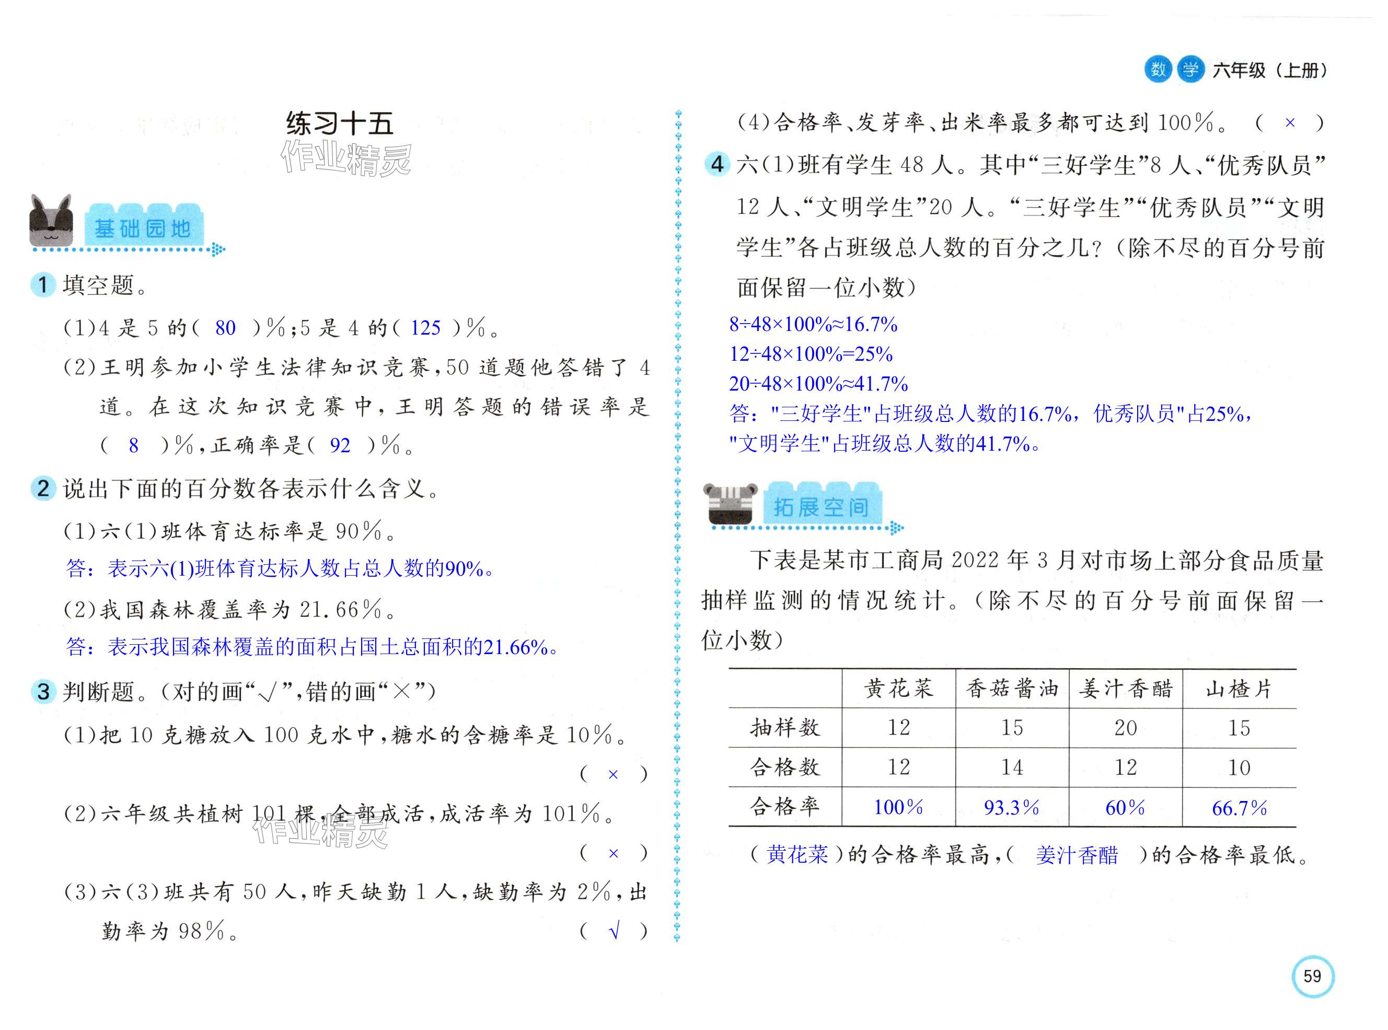Click the table header 姜汁香醋
The width and height of the screenshot is (1388, 1030).
(1126, 689)
